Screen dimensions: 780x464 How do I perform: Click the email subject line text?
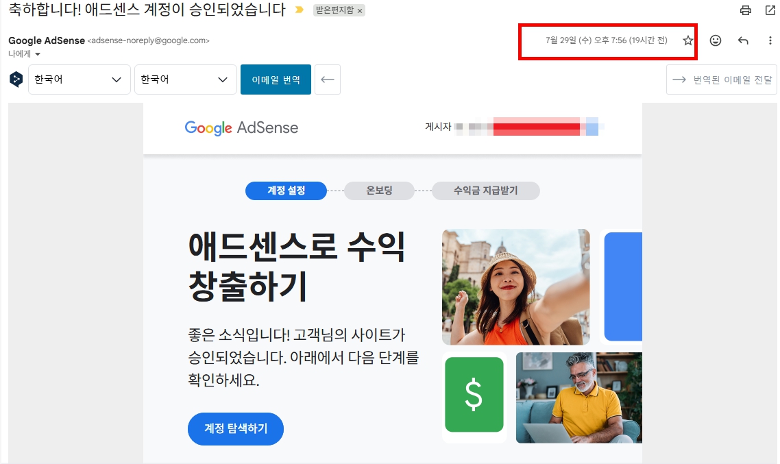147,10
